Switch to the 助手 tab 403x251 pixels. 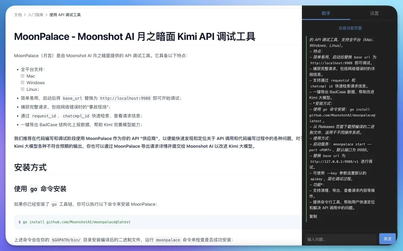point(326,13)
